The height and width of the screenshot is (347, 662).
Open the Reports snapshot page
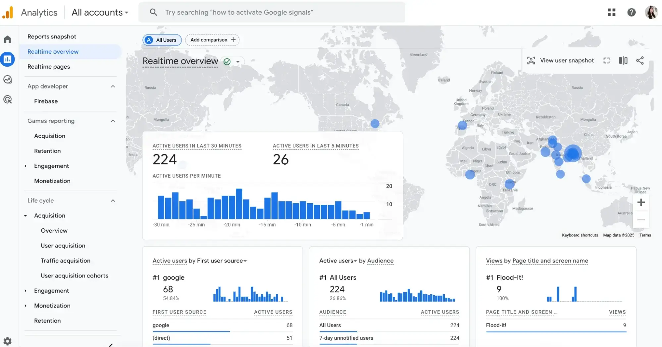(52, 36)
